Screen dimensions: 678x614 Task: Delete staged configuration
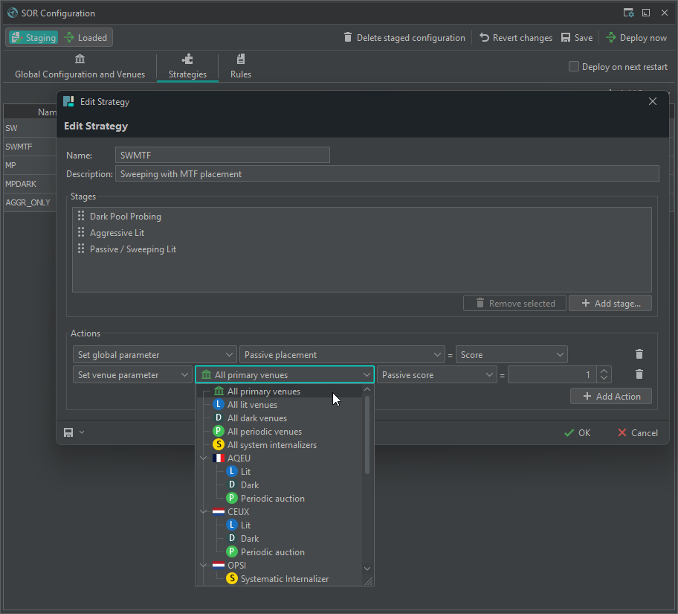(404, 37)
